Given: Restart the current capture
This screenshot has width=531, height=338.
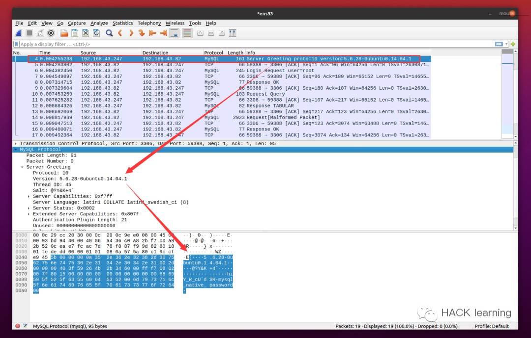Looking at the screenshot, I should (40, 33).
